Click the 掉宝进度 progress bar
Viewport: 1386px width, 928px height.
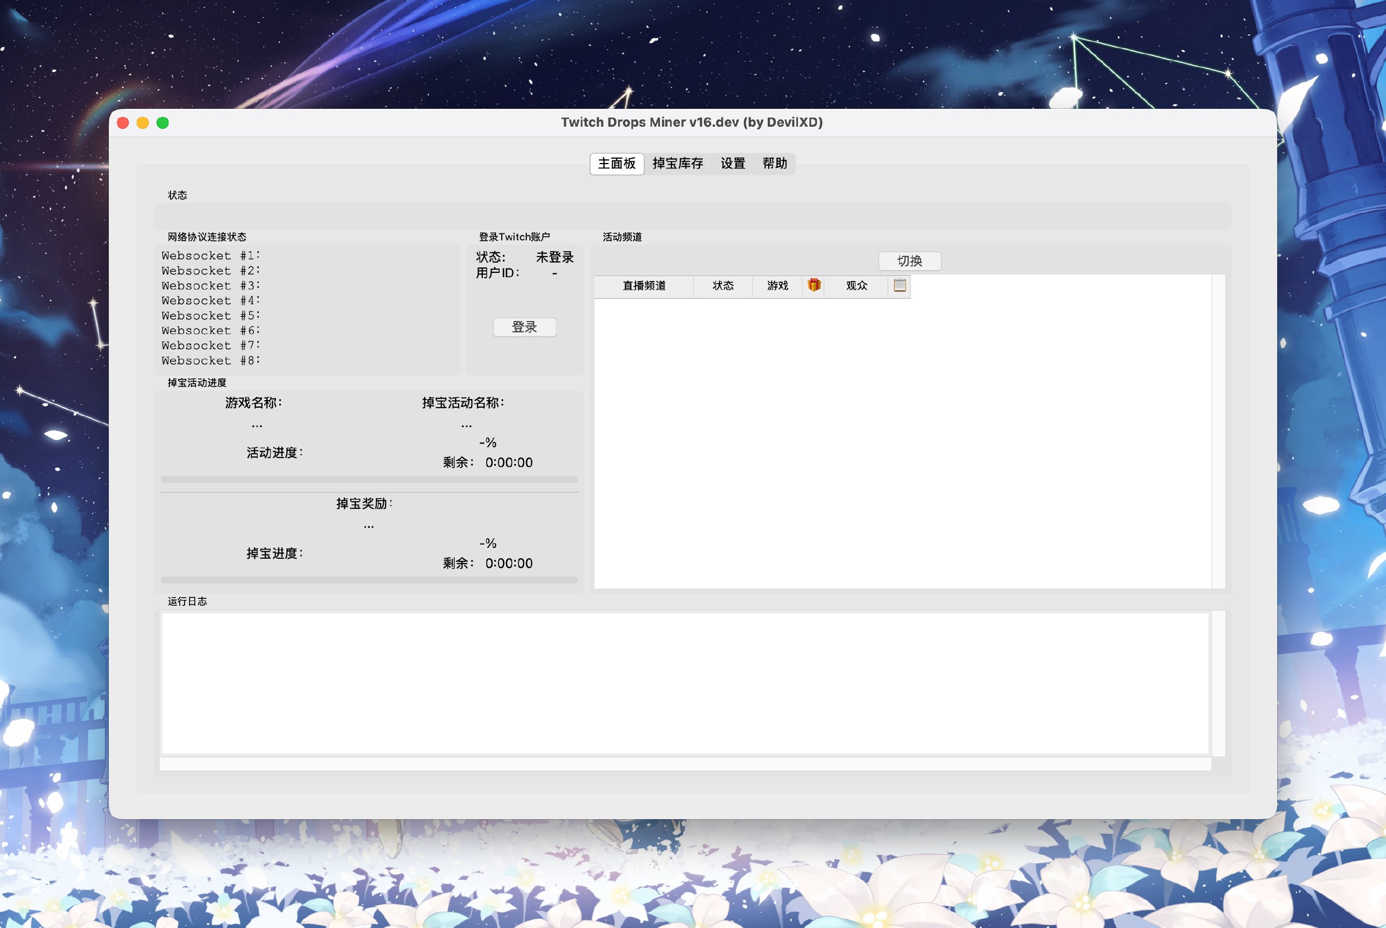pyautogui.click(x=369, y=580)
